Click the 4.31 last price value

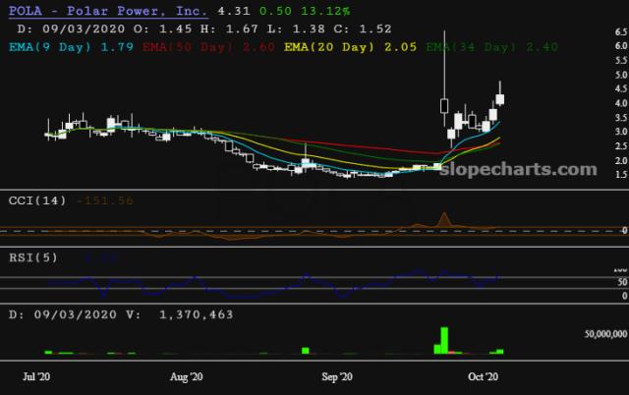tap(230, 12)
